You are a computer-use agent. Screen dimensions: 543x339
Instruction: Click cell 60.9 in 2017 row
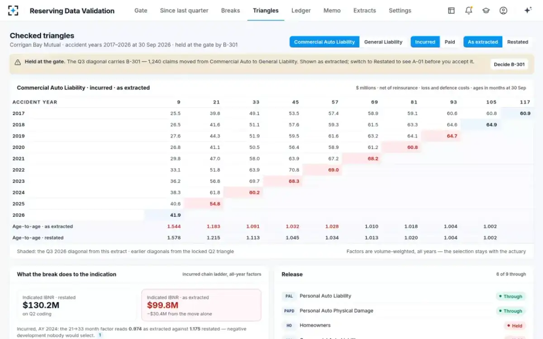click(x=519, y=113)
